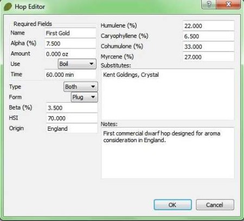Click the Origin field containing England
The width and height of the screenshot is (244, 221).
[x=72, y=129]
